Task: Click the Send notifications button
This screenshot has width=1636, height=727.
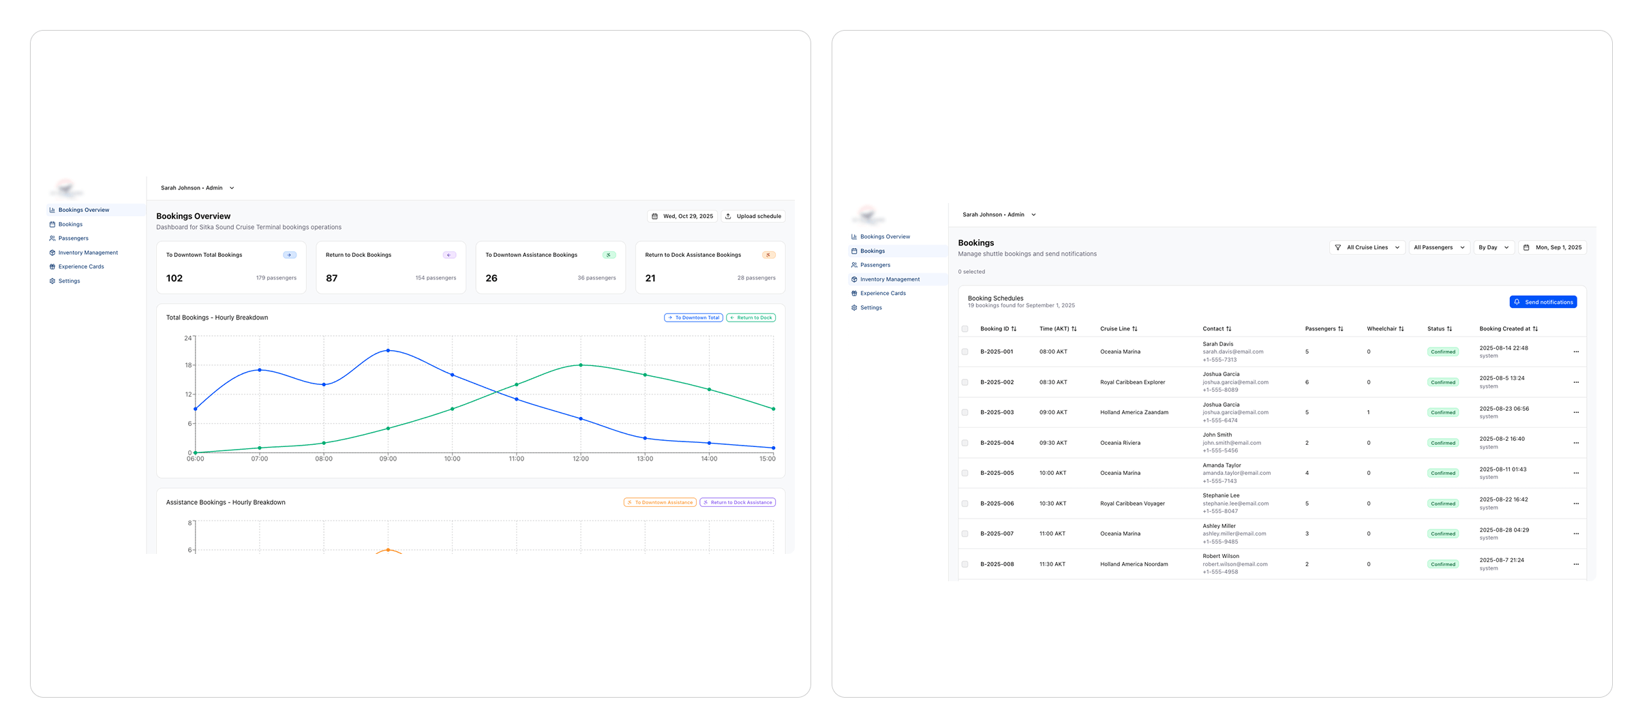Action: click(x=1543, y=302)
